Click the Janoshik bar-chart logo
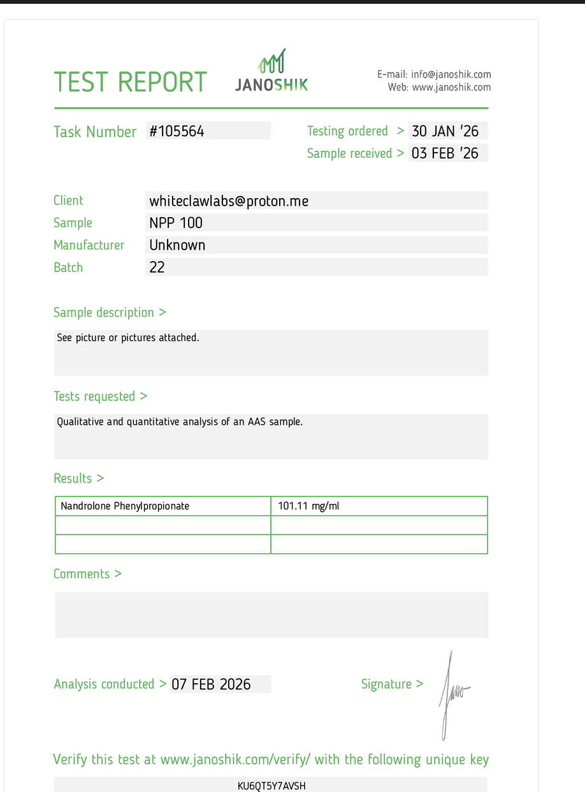Image resolution: width=585 pixels, height=792 pixels. point(271,71)
